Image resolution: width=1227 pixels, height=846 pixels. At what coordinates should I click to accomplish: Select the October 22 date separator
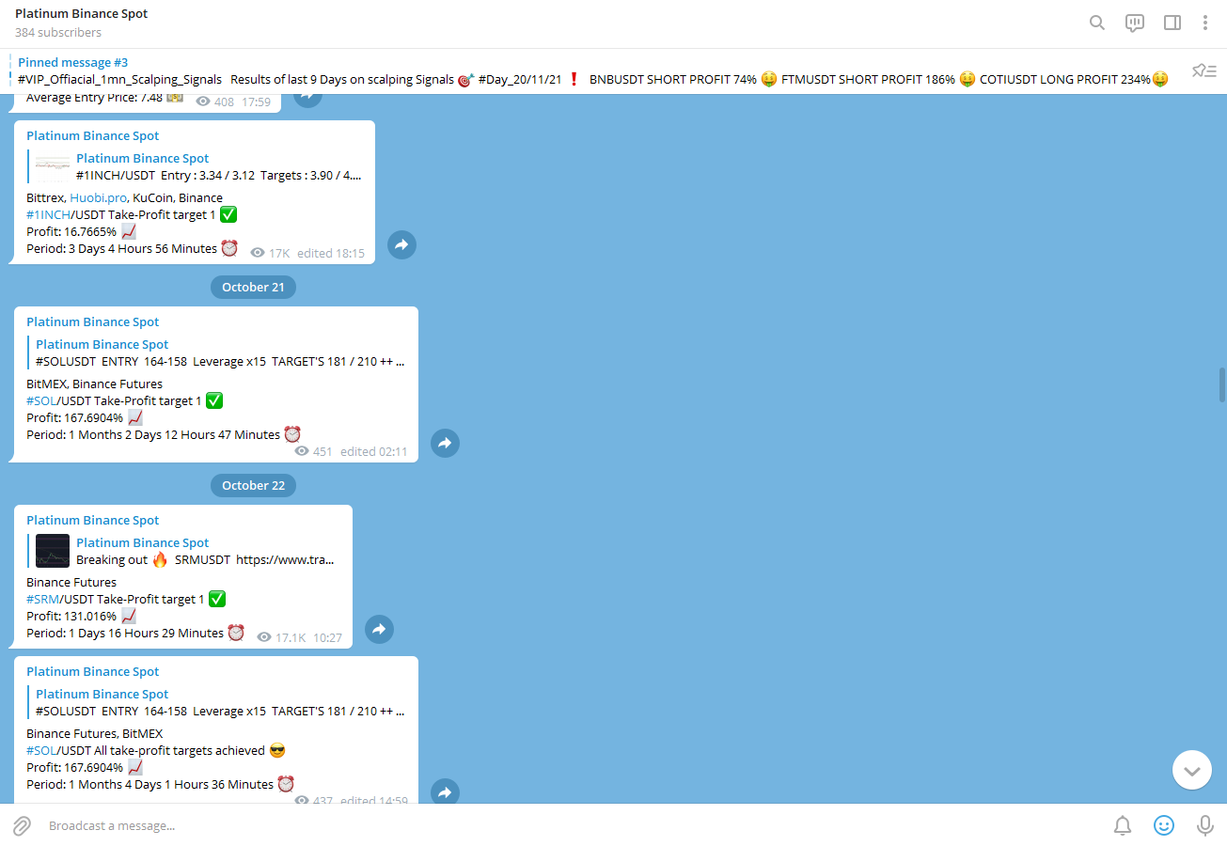(253, 485)
